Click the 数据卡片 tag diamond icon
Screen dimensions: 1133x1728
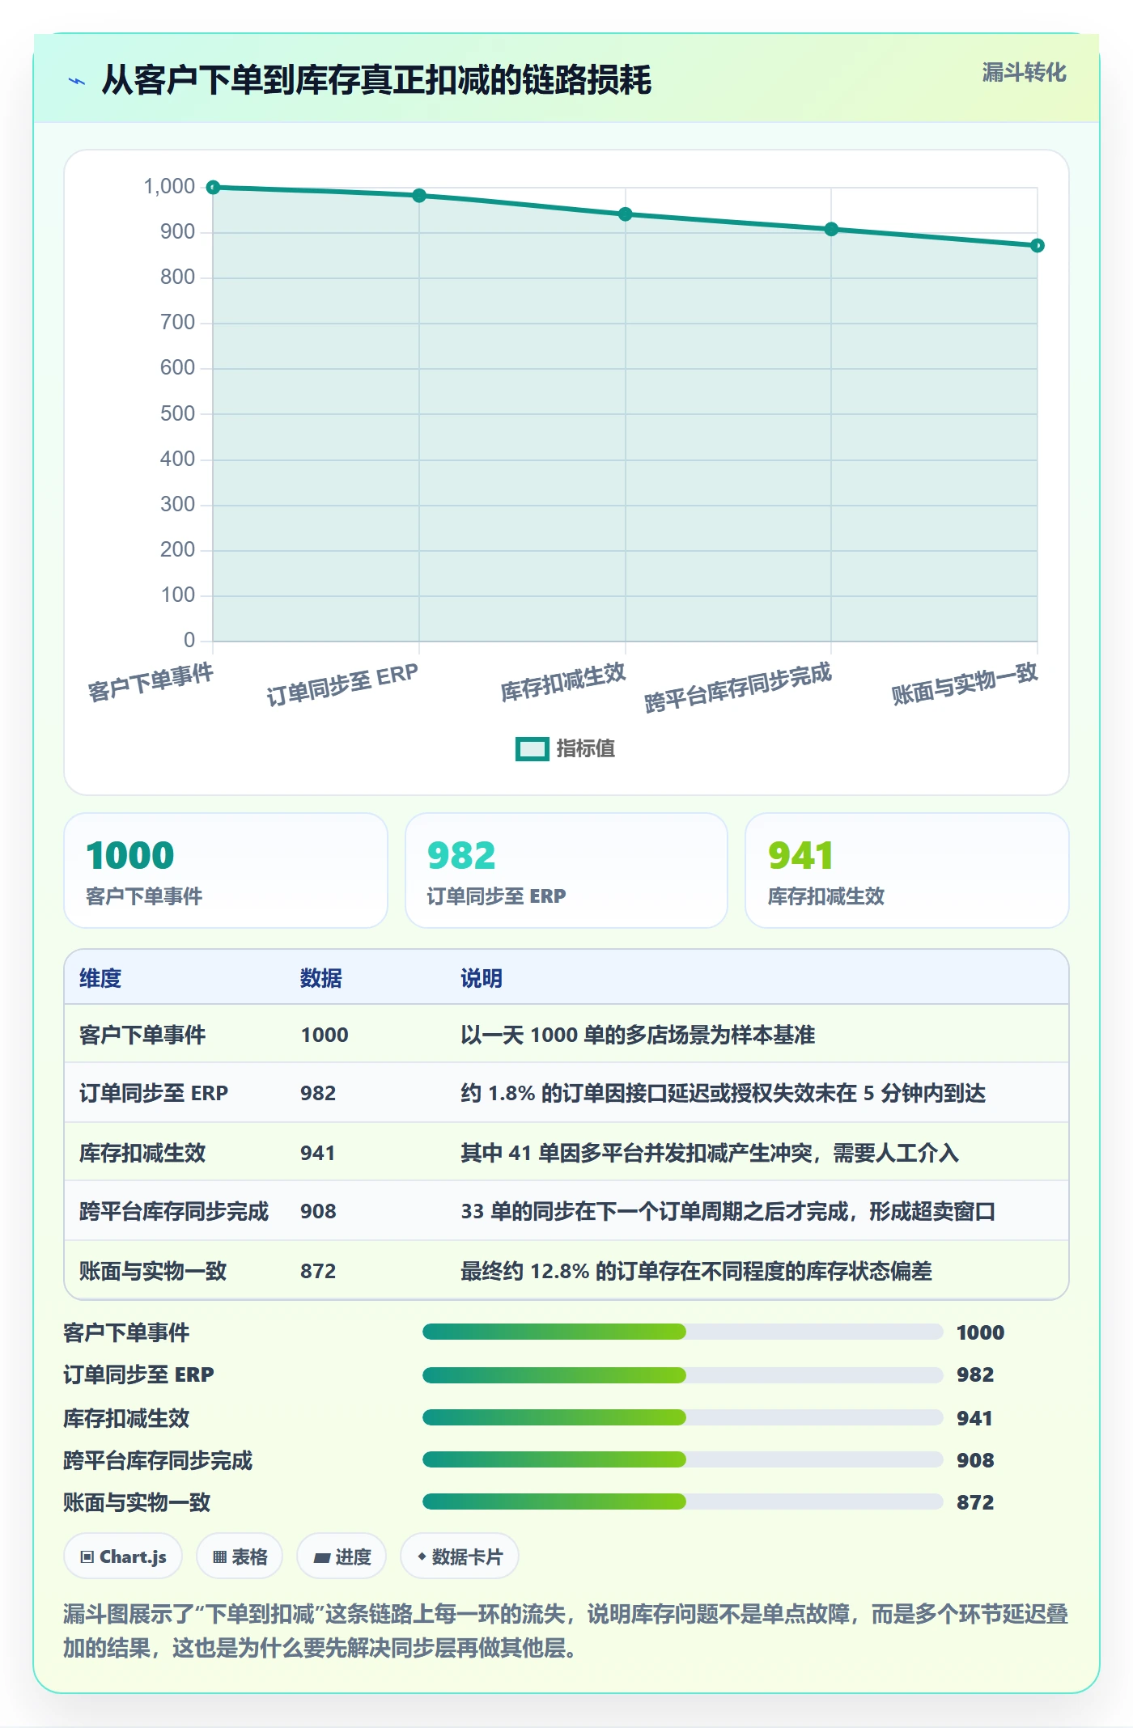422,1556
